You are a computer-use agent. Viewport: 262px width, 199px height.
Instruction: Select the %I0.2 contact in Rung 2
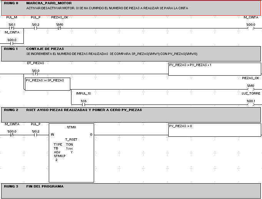click(x=36, y=135)
